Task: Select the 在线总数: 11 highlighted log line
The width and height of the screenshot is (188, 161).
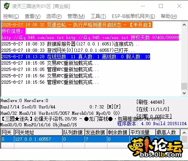Action: (x=76, y=57)
